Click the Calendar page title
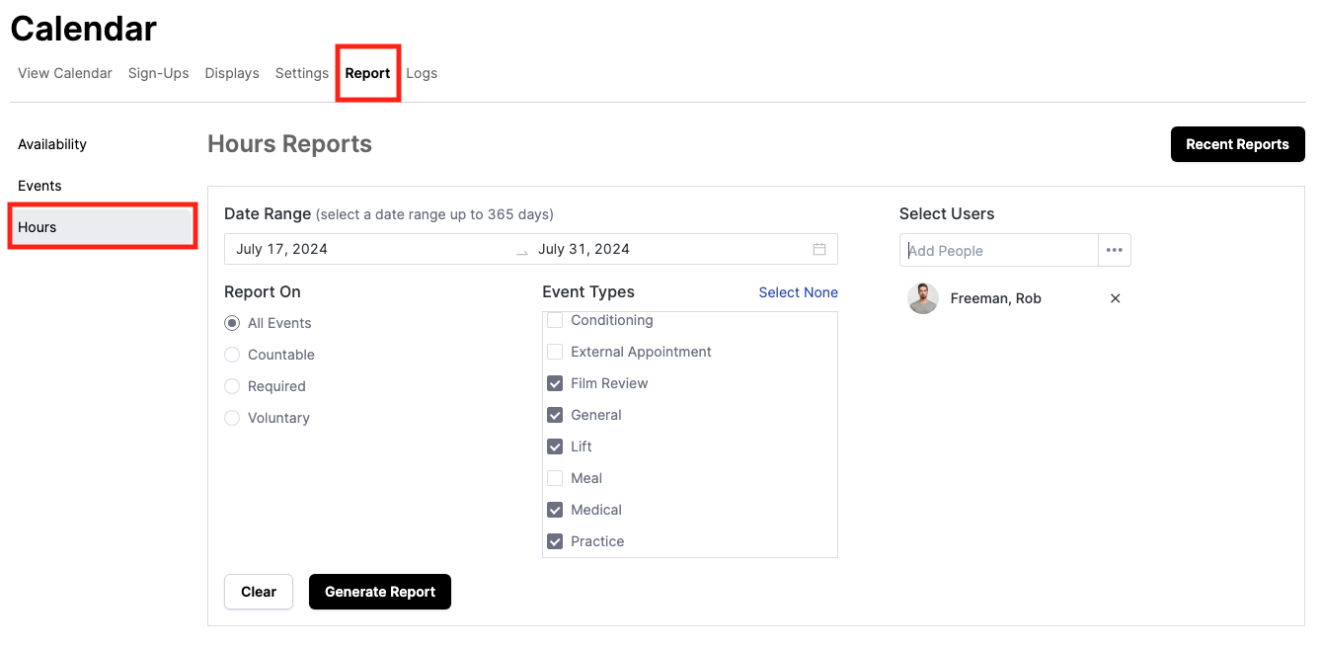The width and height of the screenshot is (1322, 648). pos(84,28)
